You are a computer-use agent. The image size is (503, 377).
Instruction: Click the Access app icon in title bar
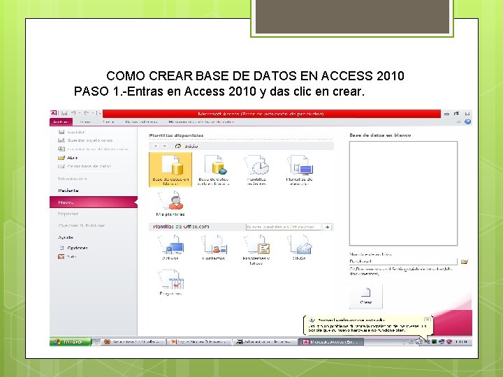coord(54,113)
